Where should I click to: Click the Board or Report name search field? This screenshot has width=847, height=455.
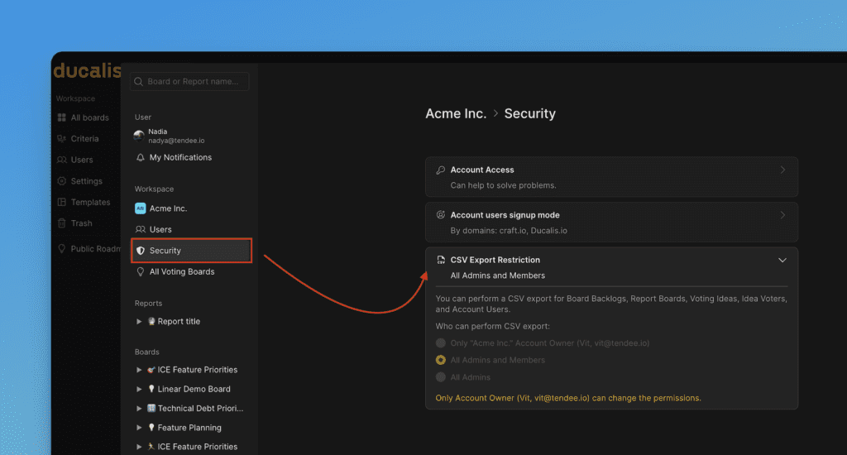(196, 81)
